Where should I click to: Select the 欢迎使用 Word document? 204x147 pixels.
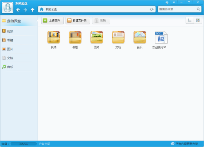161,37
